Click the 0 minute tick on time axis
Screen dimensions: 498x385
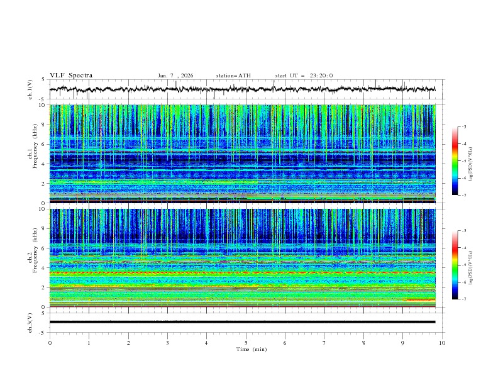point(50,343)
